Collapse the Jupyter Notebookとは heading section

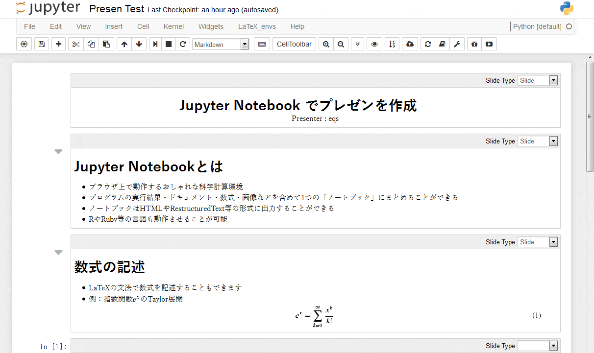pos(58,152)
